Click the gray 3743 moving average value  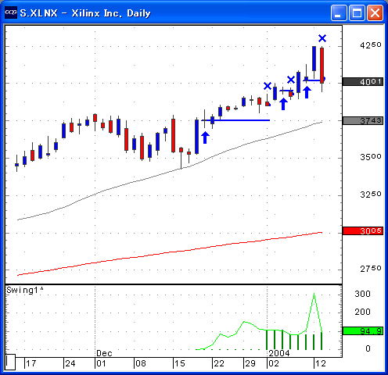point(363,121)
